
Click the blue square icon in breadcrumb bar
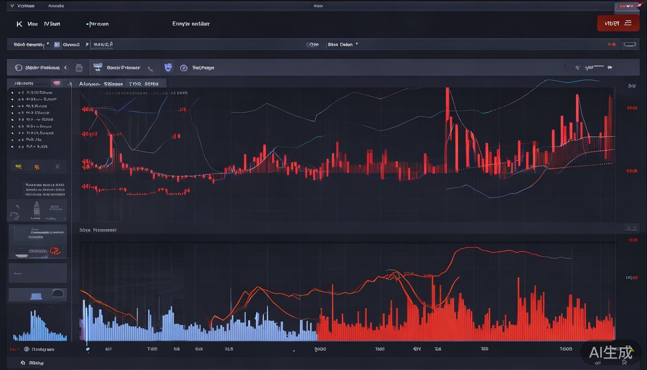[x=57, y=44]
